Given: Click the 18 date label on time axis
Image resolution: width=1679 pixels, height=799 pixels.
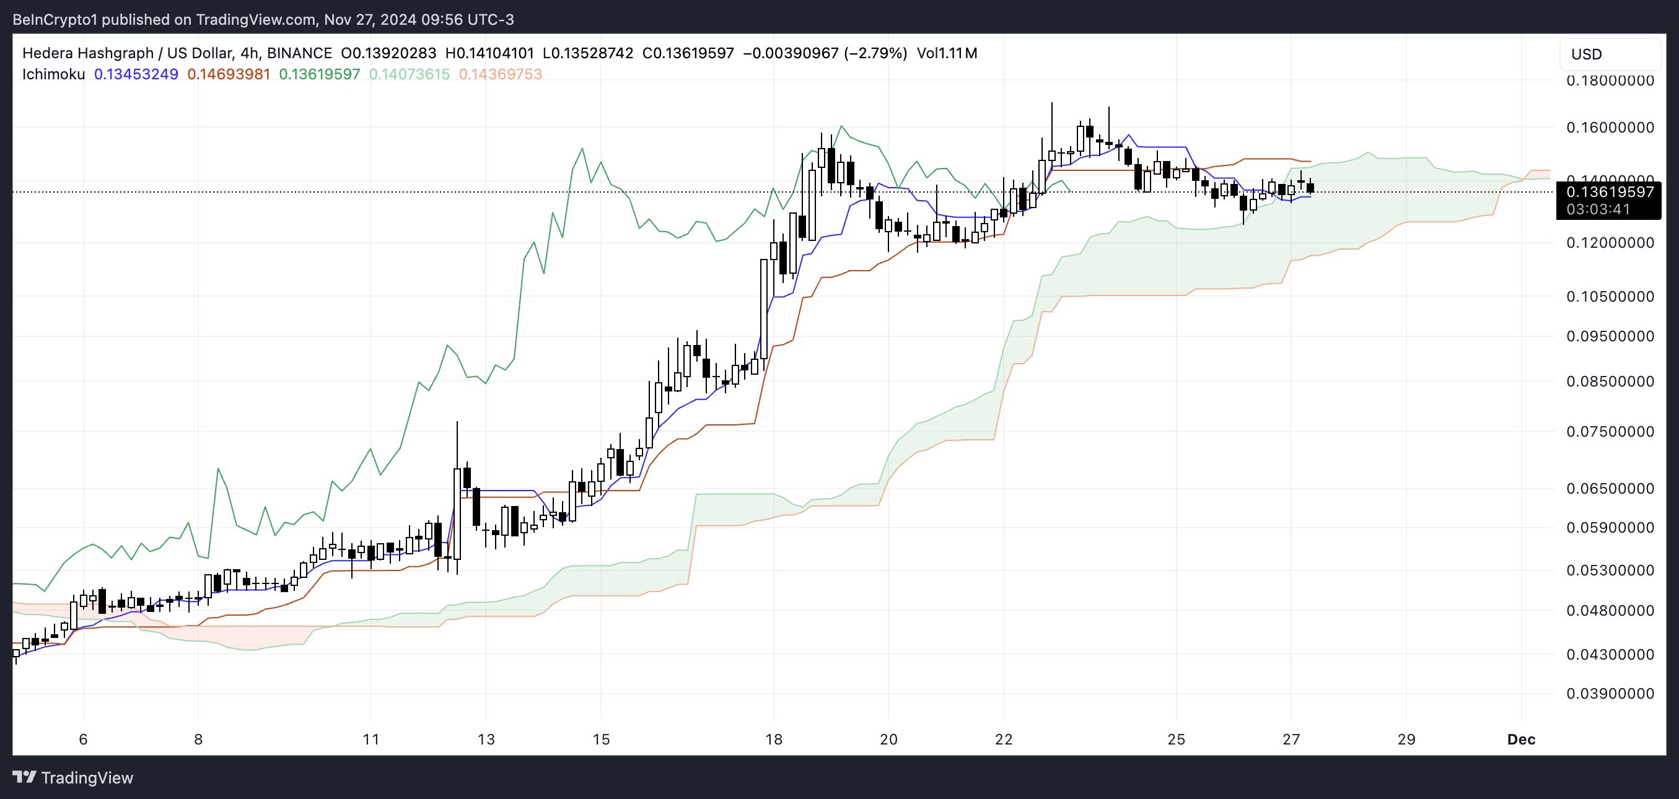Looking at the screenshot, I should [x=773, y=739].
